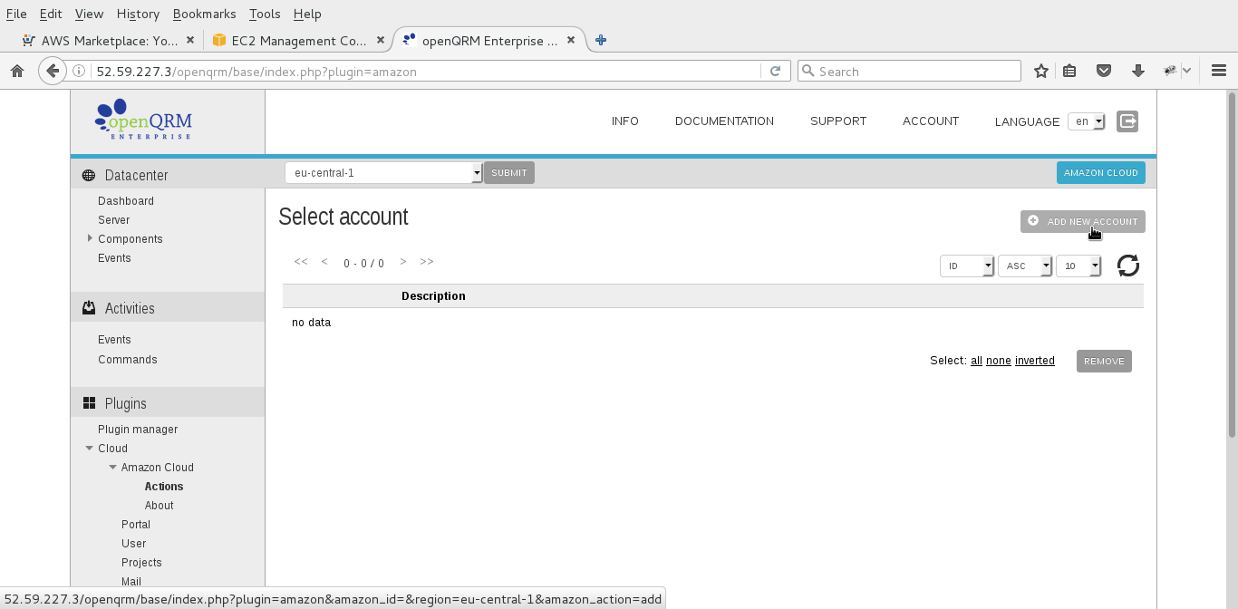Open the Edit menu

coord(51,14)
